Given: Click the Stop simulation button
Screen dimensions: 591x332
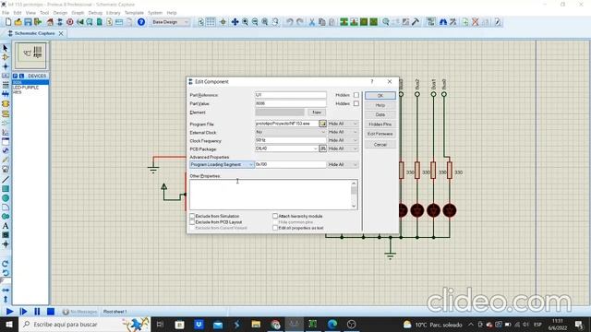Looking at the screenshot, I should (51, 312).
